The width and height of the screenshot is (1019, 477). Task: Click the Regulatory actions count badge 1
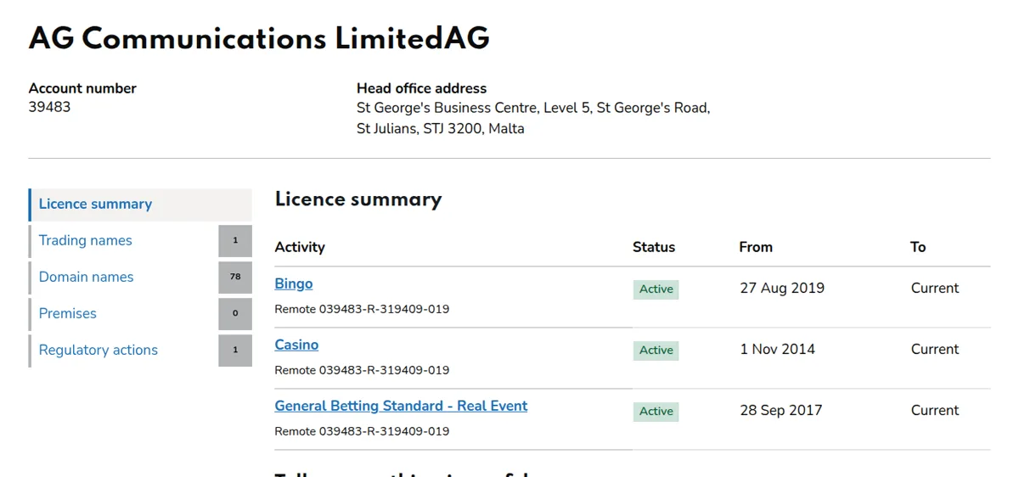click(235, 351)
